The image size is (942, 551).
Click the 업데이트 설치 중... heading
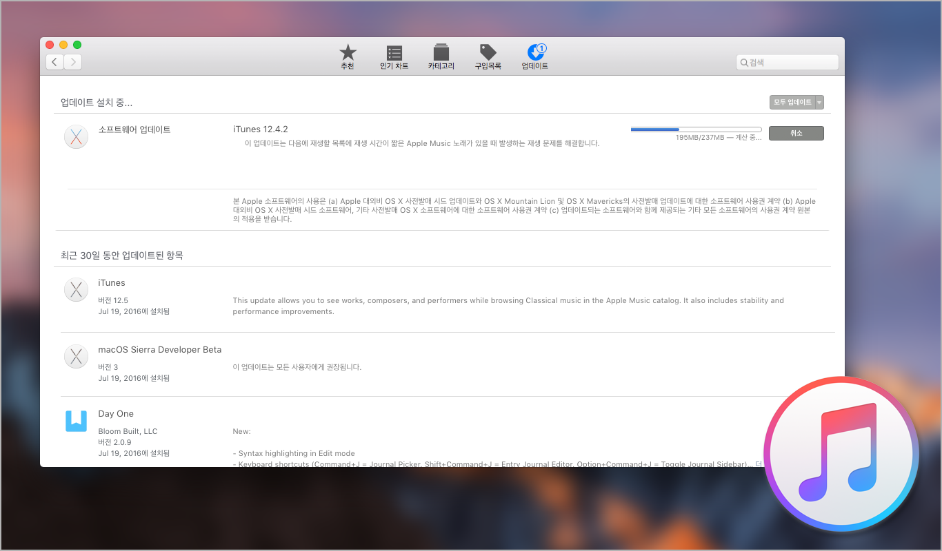(x=97, y=103)
